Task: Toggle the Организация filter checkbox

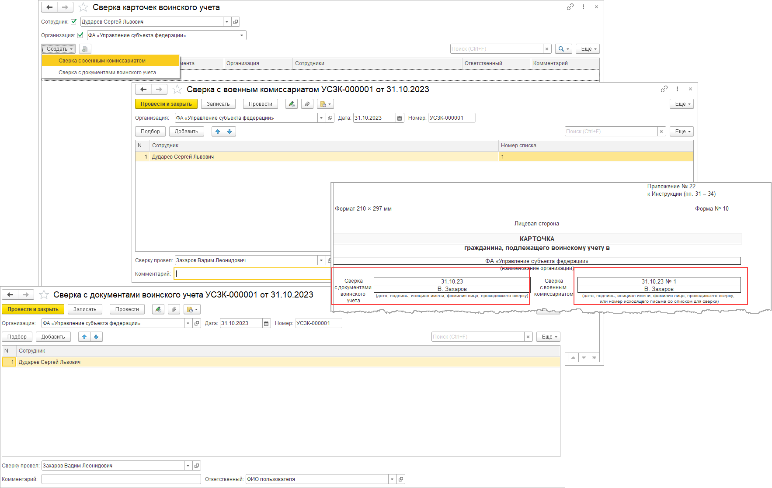Action: pos(80,35)
